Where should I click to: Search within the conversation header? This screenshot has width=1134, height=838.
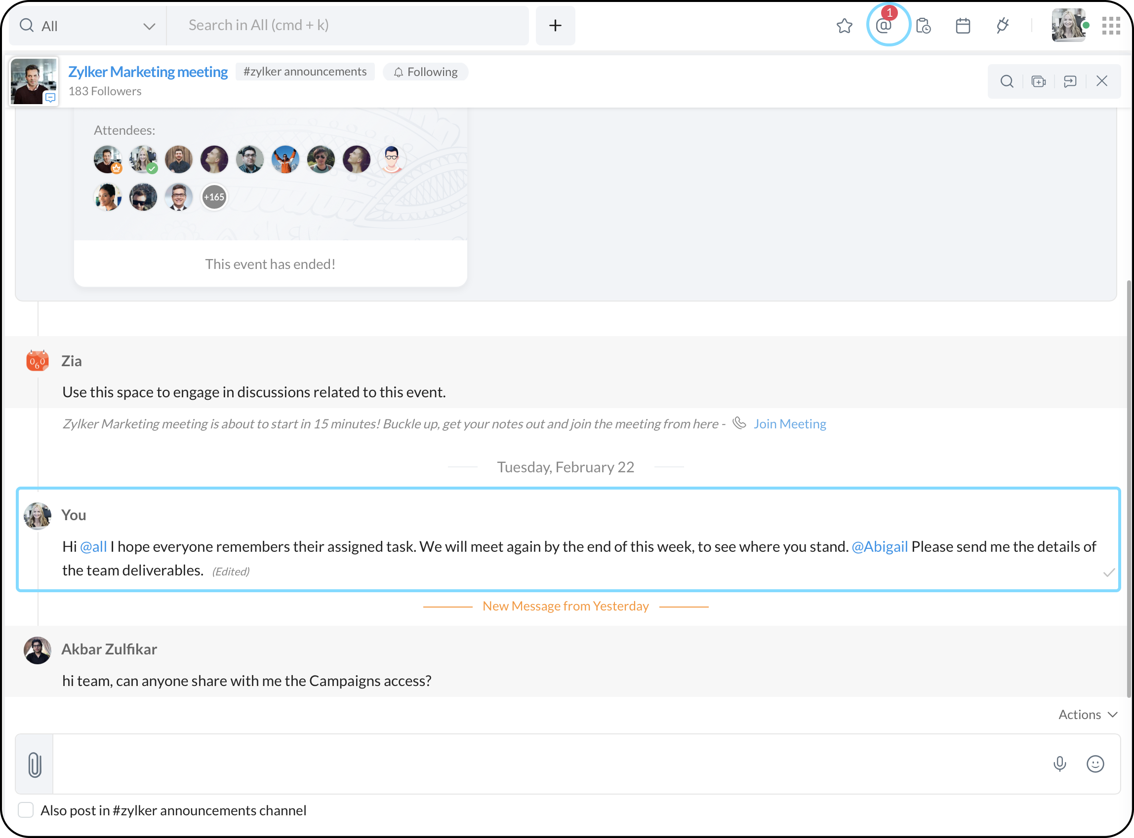(x=1007, y=81)
